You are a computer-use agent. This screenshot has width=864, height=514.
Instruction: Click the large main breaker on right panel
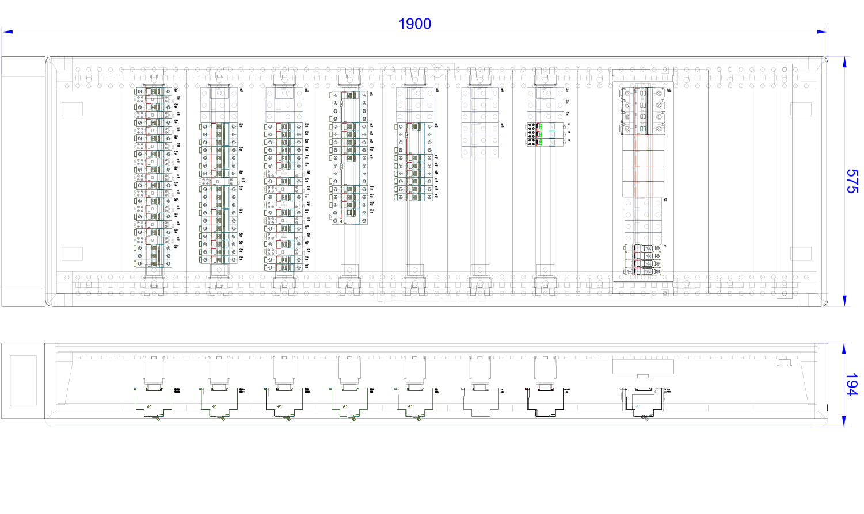(x=643, y=111)
